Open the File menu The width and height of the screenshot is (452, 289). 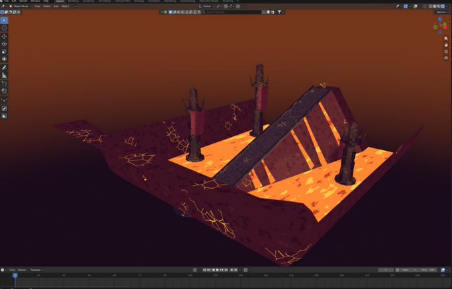[7, 1]
